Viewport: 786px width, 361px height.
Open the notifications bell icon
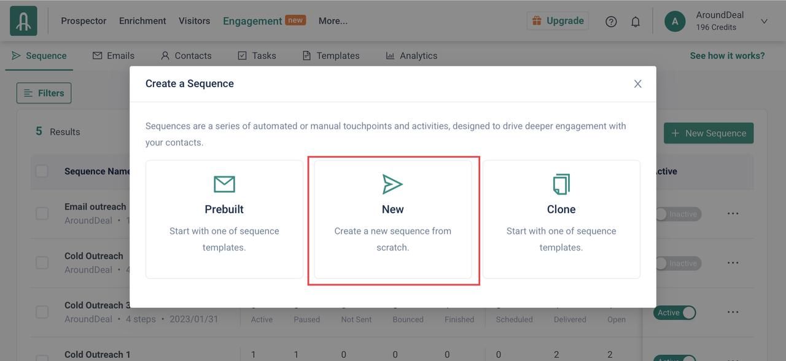[636, 21]
